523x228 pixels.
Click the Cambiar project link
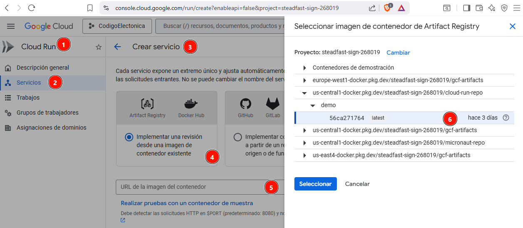pyautogui.click(x=398, y=53)
